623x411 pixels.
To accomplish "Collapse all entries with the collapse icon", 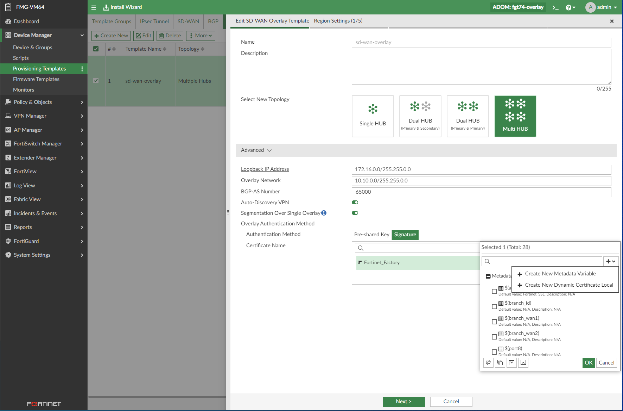I will [523, 362].
